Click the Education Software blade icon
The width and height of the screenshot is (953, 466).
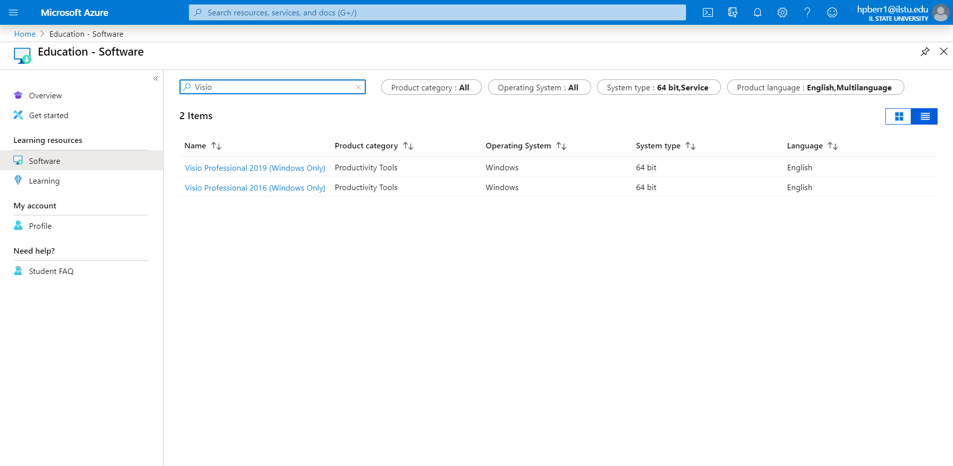(22, 56)
